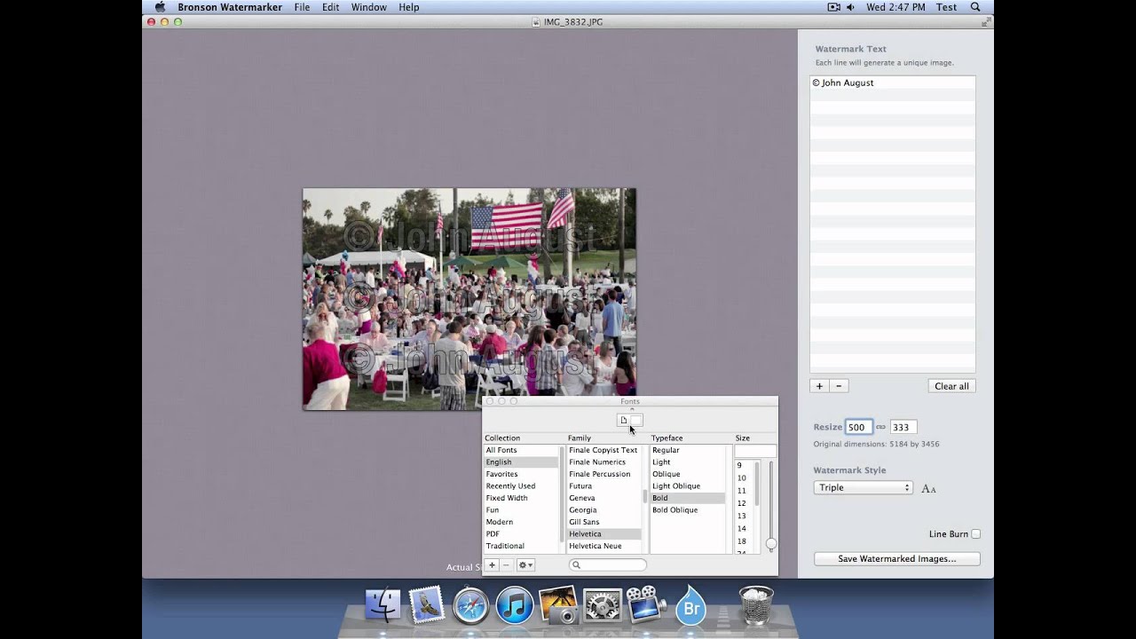1136x639 pixels.
Task: Open the Trash in the Dock
Action: 756,606
